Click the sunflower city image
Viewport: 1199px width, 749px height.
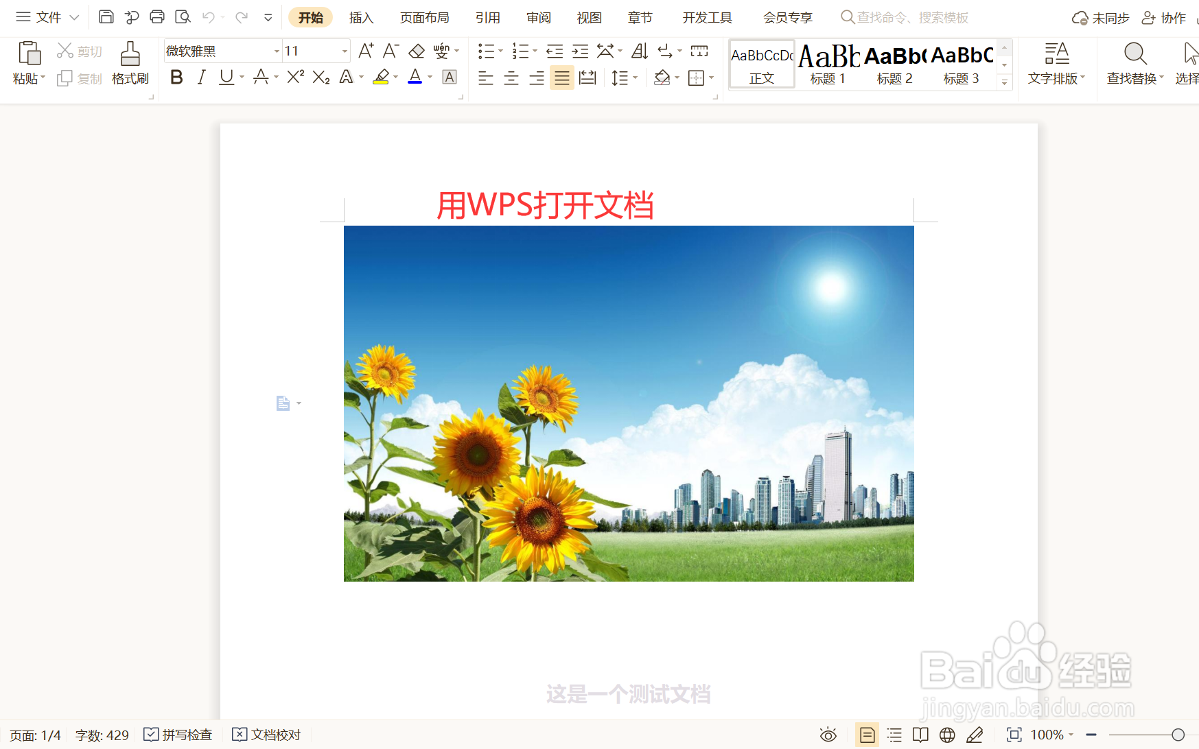coord(629,403)
